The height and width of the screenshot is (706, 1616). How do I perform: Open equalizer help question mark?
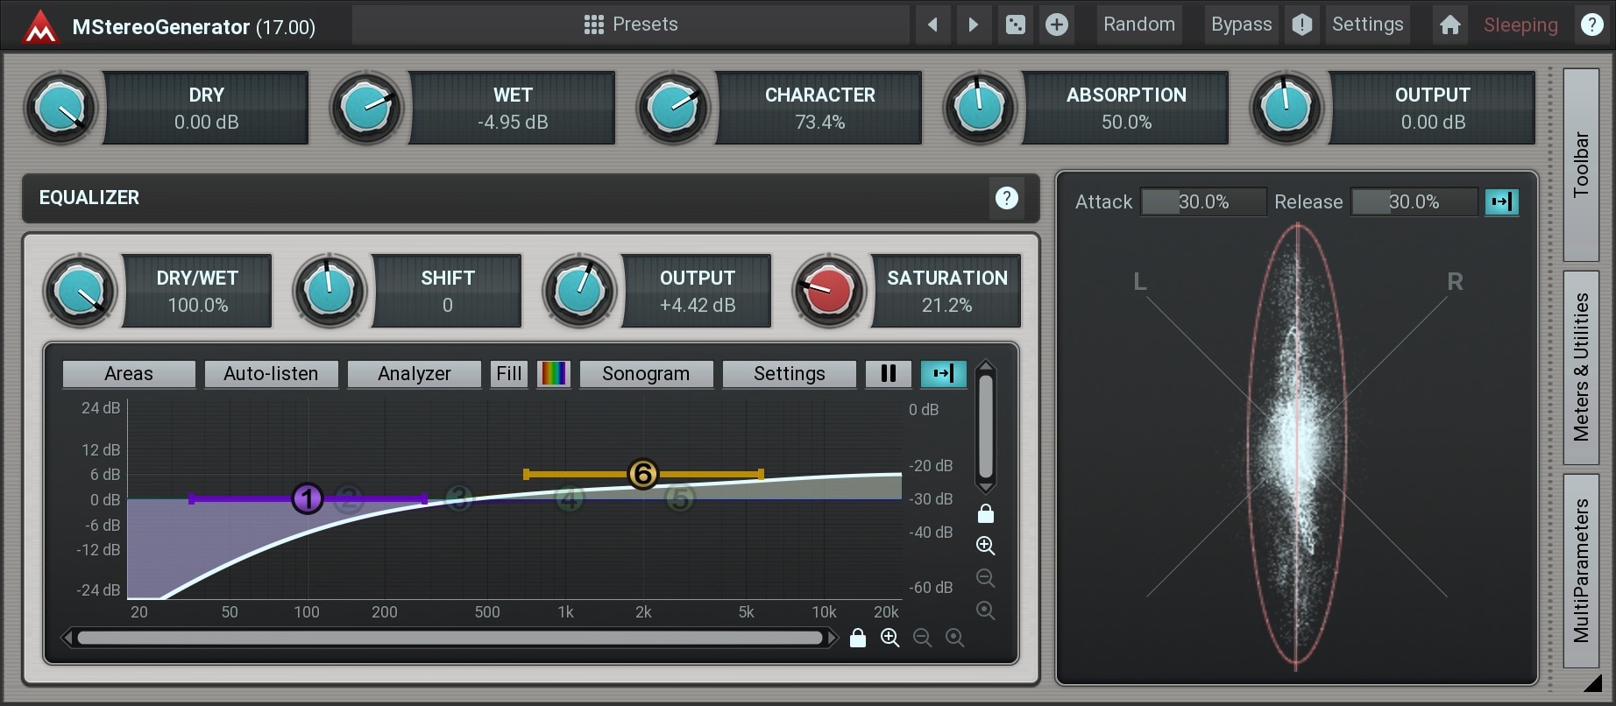pyautogui.click(x=1006, y=198)
